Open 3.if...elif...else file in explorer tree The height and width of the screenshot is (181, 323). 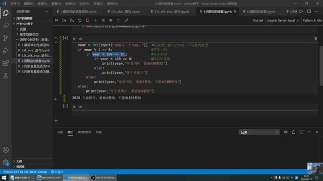click(32, 56)
